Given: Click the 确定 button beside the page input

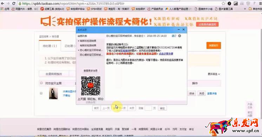Looking at the screenshot, I should 162,109.
